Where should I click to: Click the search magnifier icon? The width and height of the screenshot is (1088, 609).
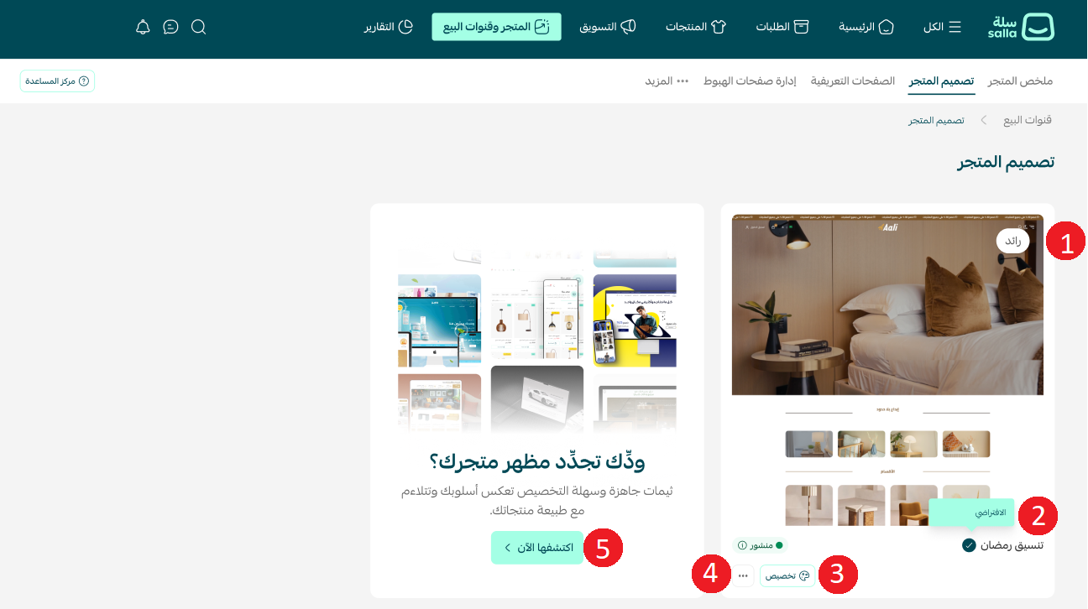[198, 27]
